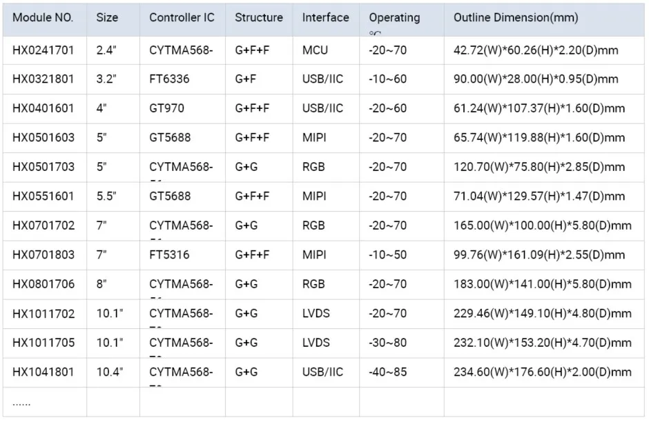
Task: Click the "Outline Dimension(mm)" column header
Action: tap(516, 18)
